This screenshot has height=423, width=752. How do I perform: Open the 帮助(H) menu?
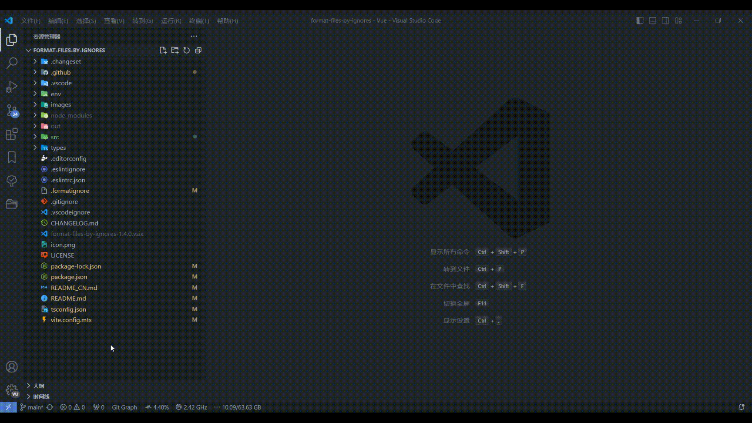(228, 21)
